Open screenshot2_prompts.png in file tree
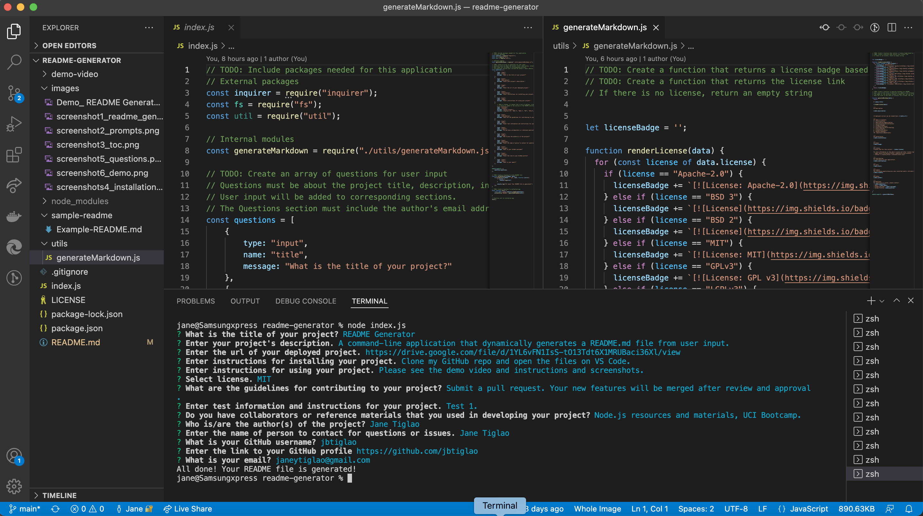Image resolution: width=923 pixels, height=516 pixels. click(x=97, y=130)
